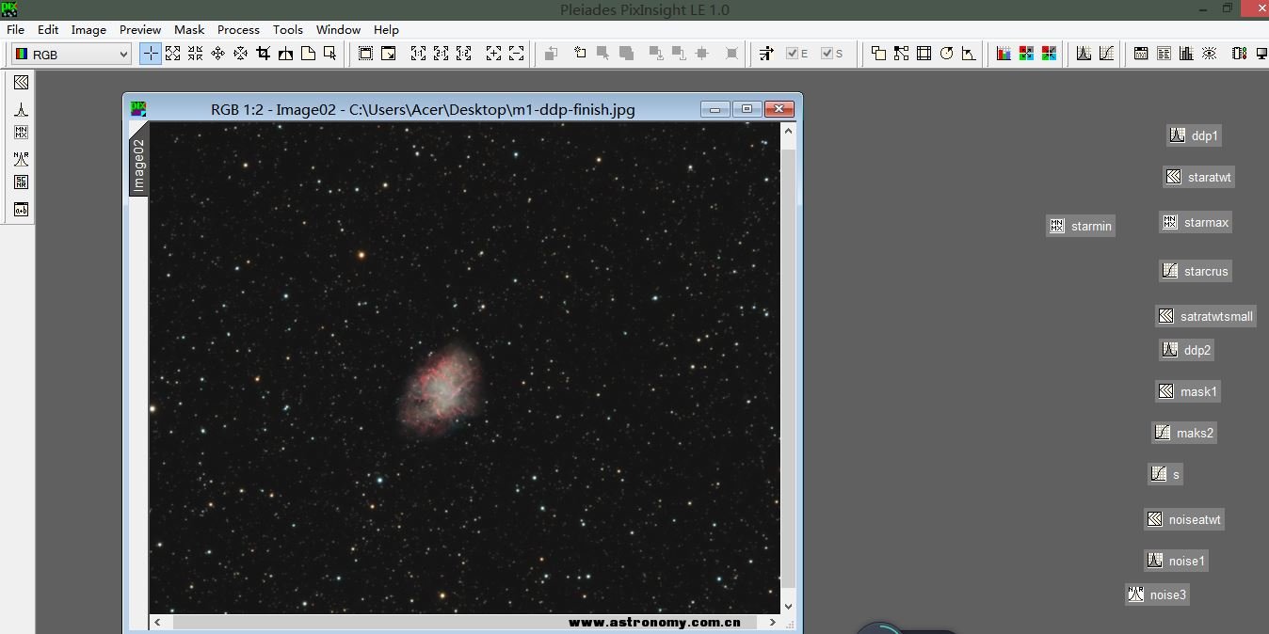Image resolution: width=1269 pixels, height=634 pixels.
Task: Open the staratwt process icon
Action: point(1198,177)
